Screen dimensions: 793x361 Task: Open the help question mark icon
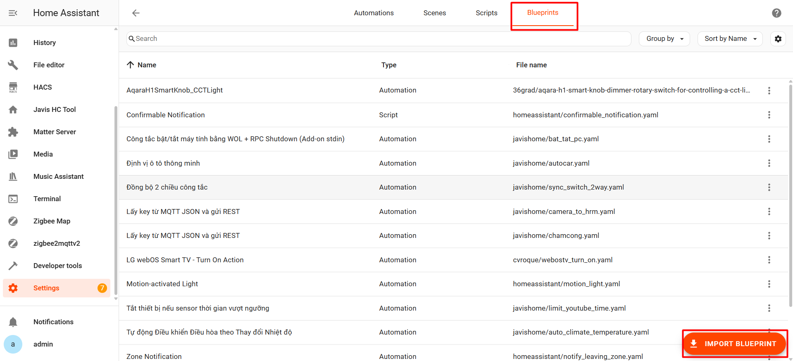click(776, 13)
